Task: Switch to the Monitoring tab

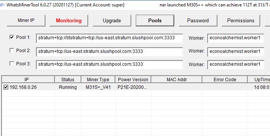Action: pos(69,20)
